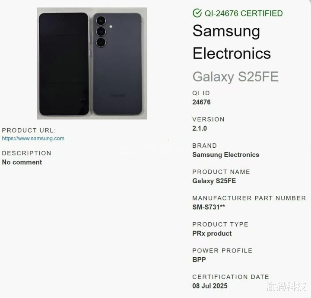The width and height of the screenshot is (311, 298).
Task: Click the phone's rear camera lenses in photo
Action: (x=101, y=32)
